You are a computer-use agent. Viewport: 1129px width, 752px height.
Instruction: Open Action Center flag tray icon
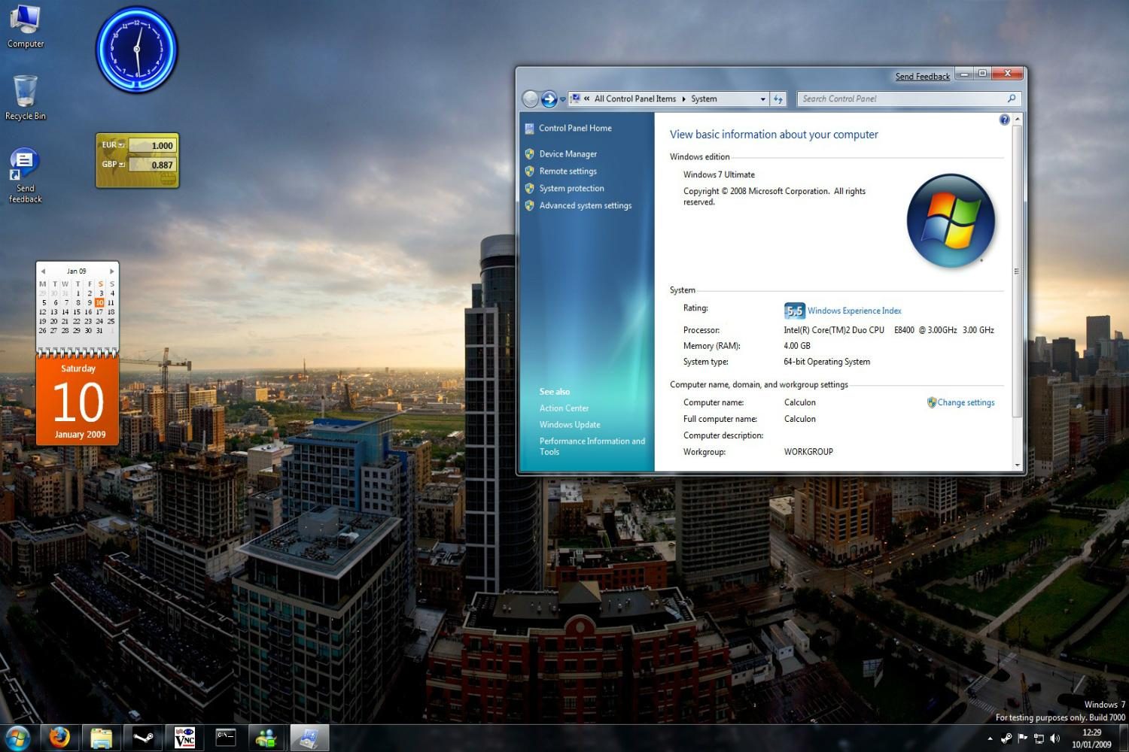tap(1023, 738)
